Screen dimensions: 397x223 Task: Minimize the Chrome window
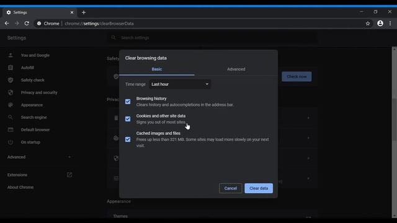pos(361,12)
